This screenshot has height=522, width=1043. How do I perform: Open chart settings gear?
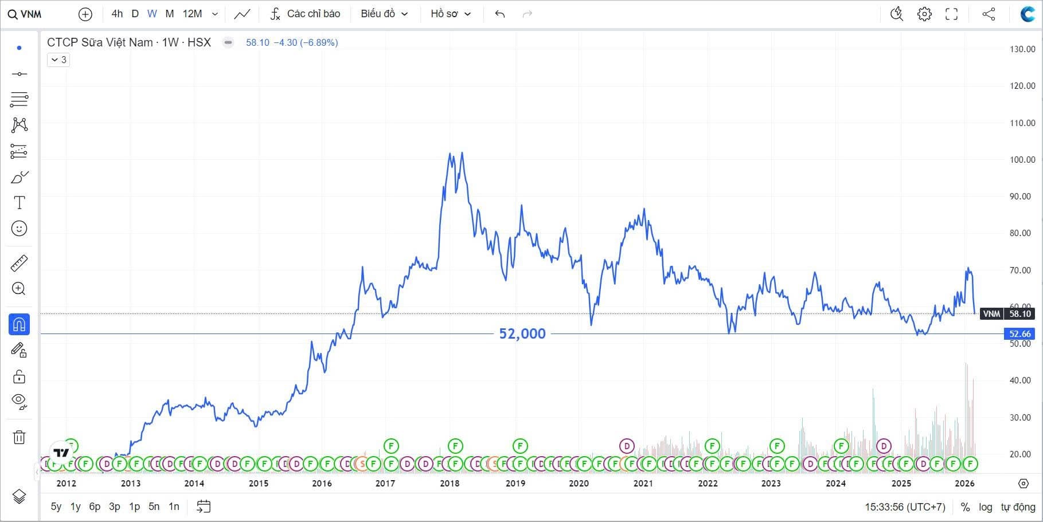point(924,14)
